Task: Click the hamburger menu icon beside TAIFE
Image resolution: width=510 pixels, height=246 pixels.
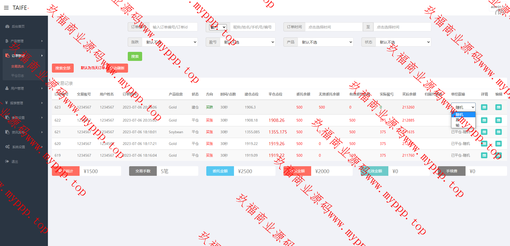Action: click(6, 8)
